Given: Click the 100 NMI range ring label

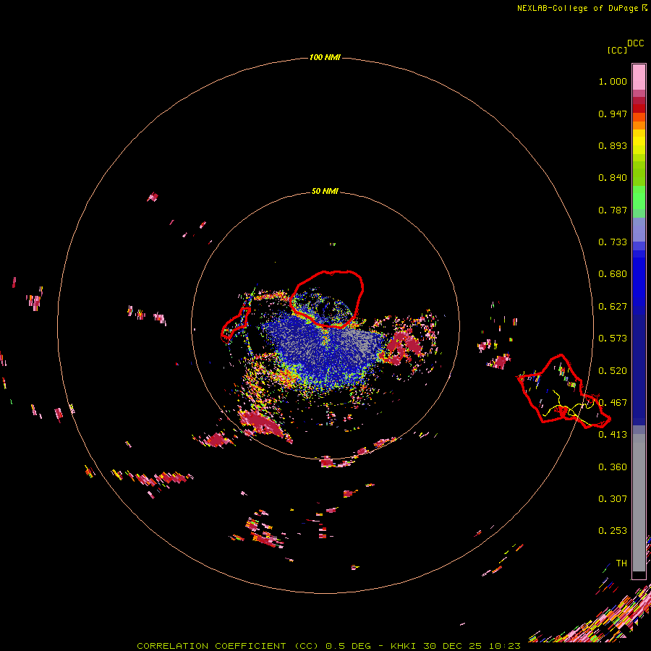Looking at the screenshot, I should [325, 57].
